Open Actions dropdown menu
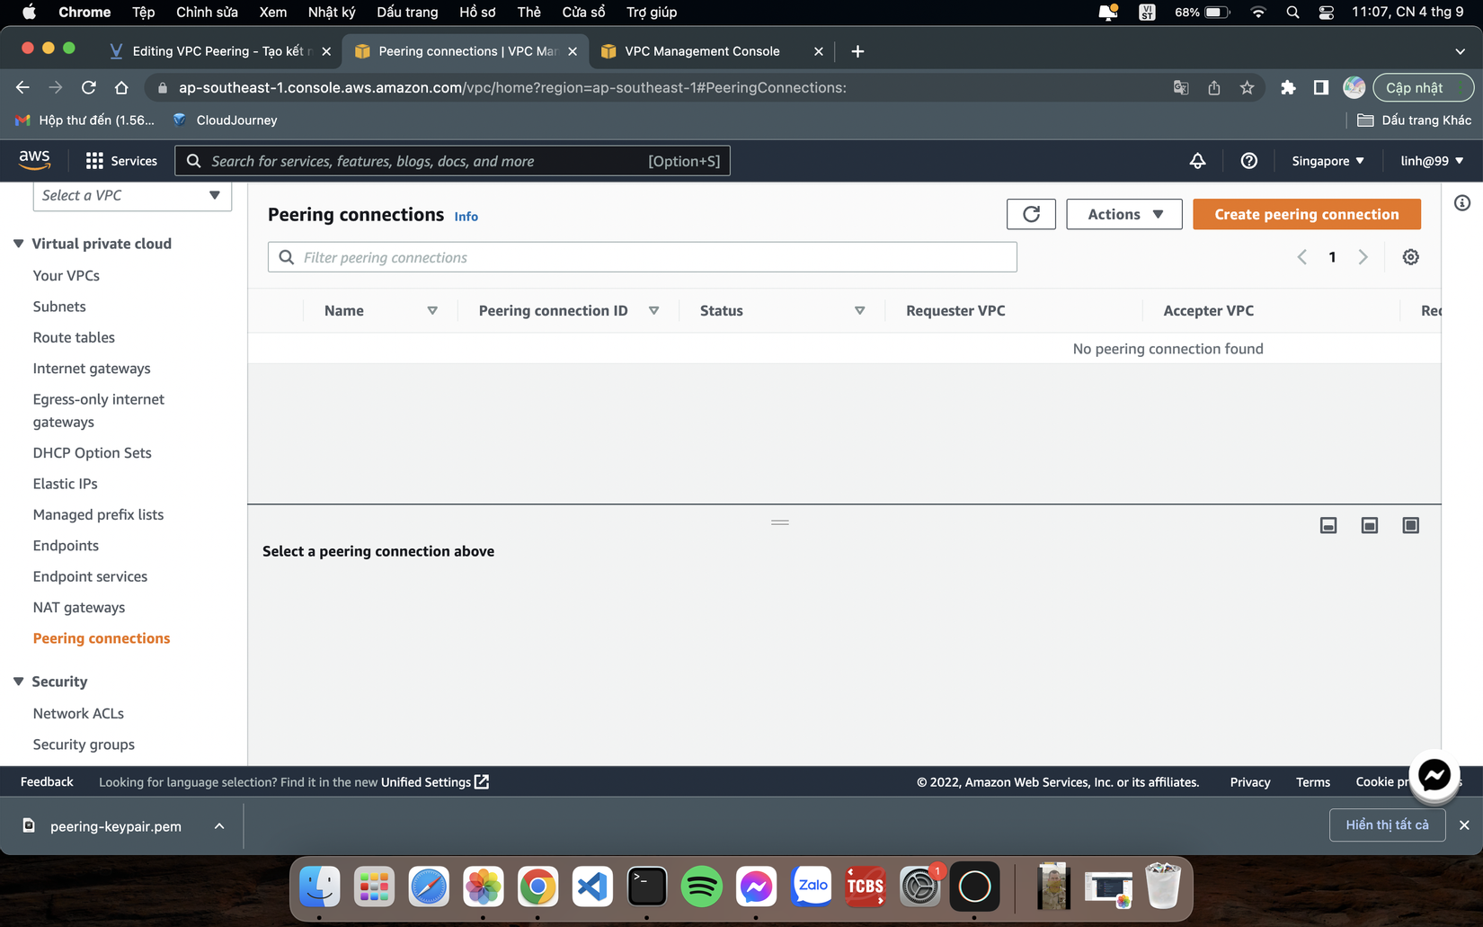The height and width of the screenshot is (927, 1483). click(1123, 214)
